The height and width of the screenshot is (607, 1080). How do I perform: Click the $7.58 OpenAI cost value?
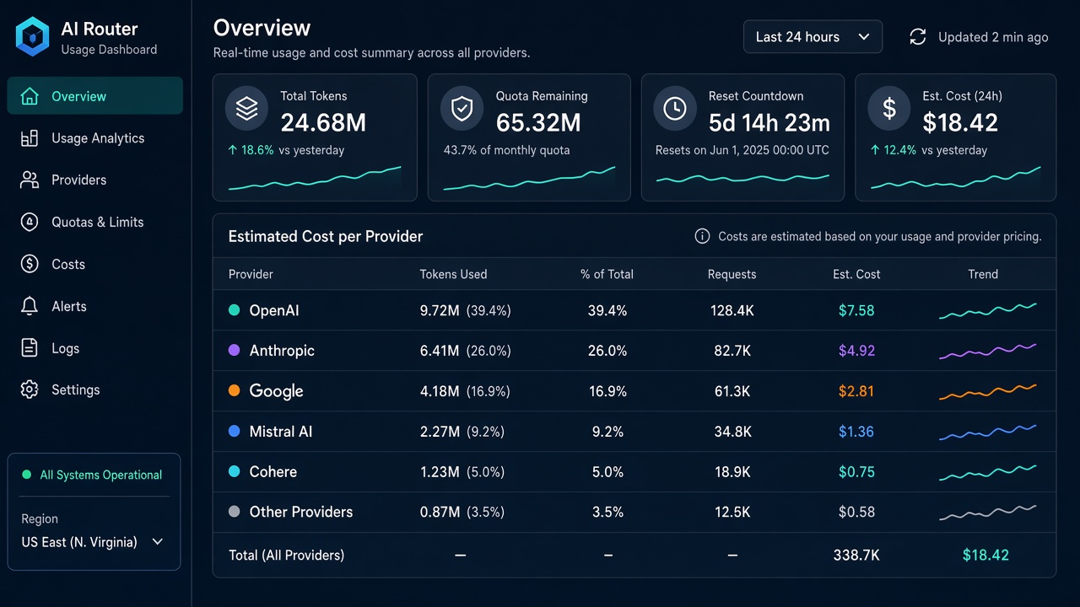click(856, 310)
